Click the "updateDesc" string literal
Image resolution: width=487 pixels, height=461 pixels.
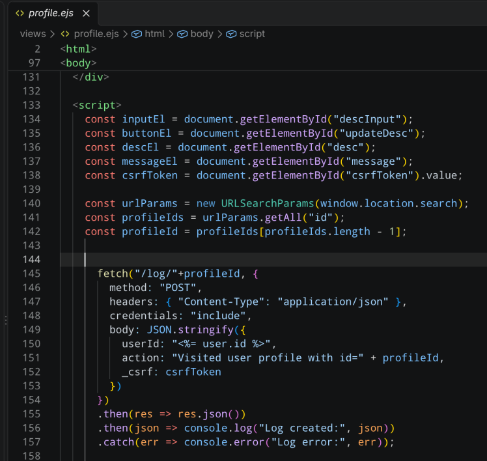376,133
